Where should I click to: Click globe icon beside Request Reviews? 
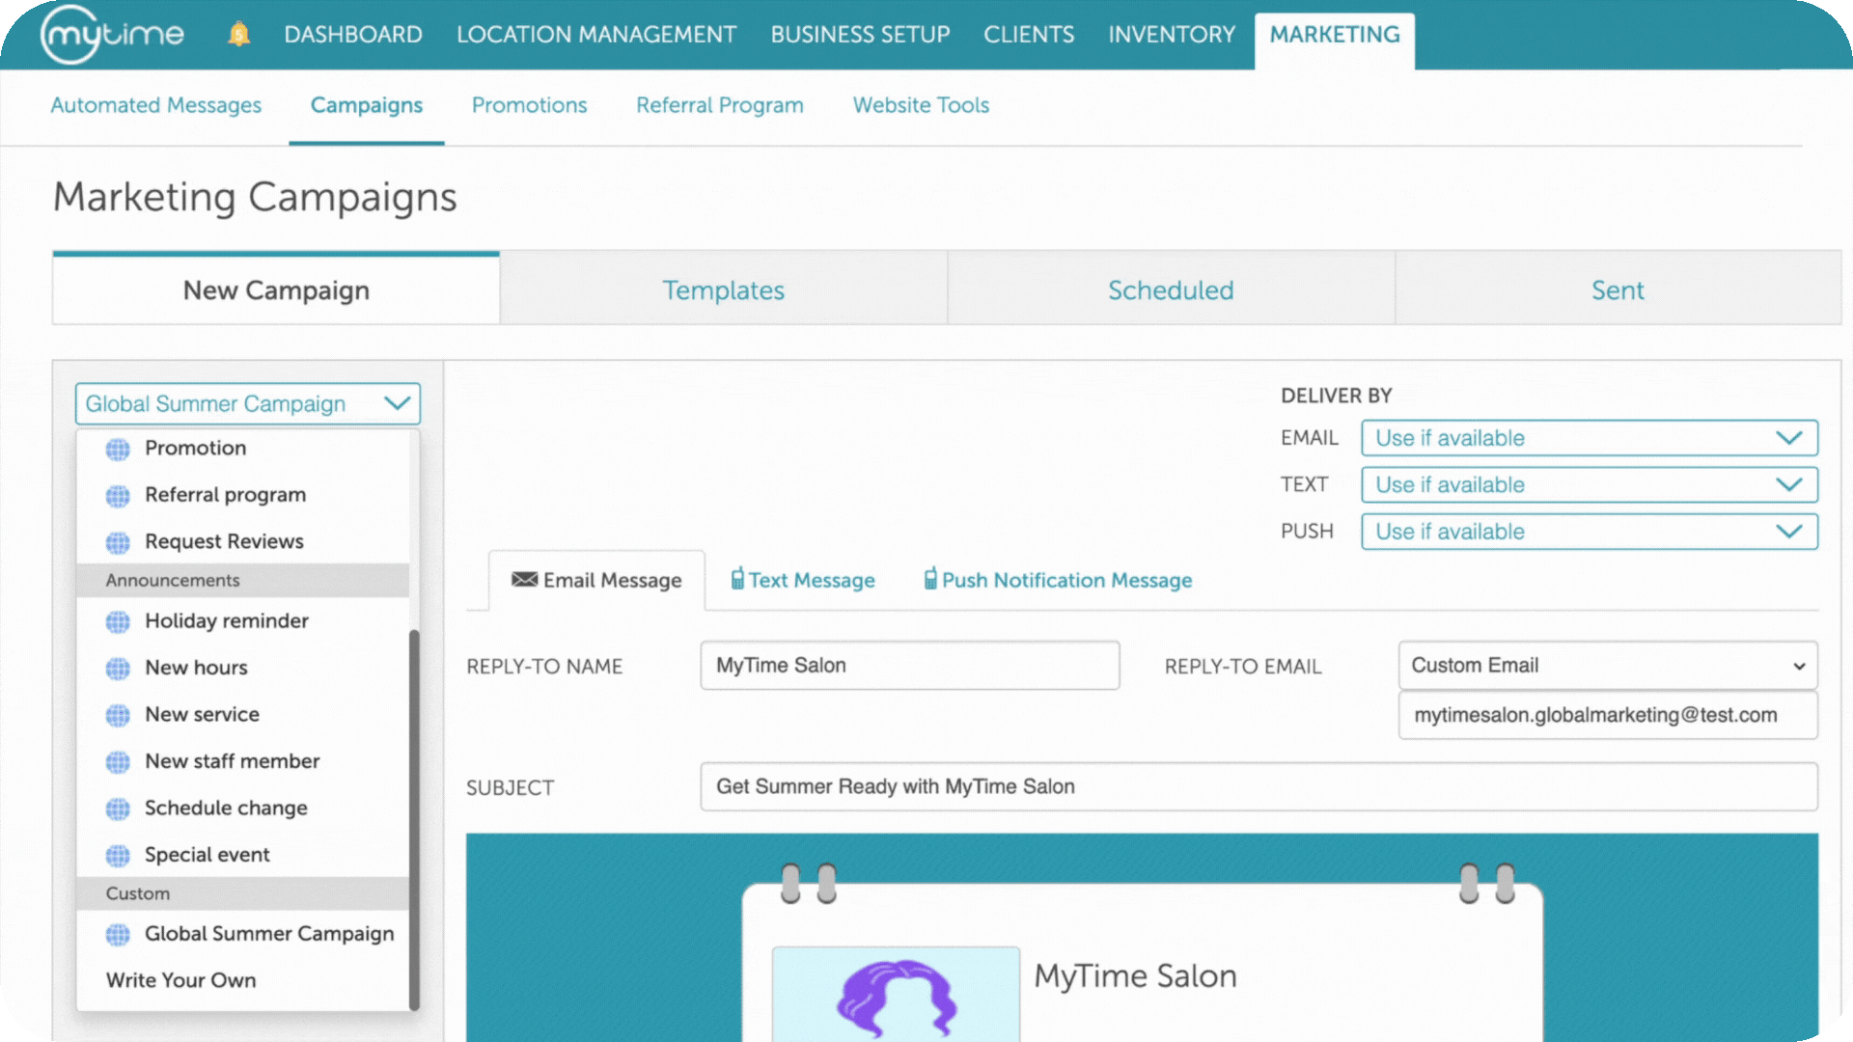click(x=118, y=542)
